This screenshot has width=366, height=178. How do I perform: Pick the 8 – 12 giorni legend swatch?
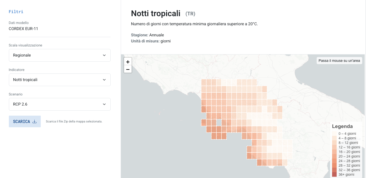(334, 143)
